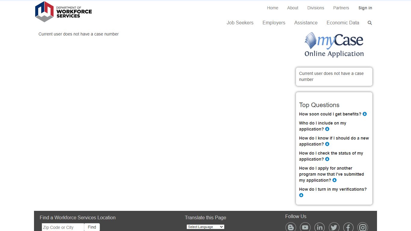Click the myCase Online Application logo
The image size is (411, 231).
click(x=334, y=45)
